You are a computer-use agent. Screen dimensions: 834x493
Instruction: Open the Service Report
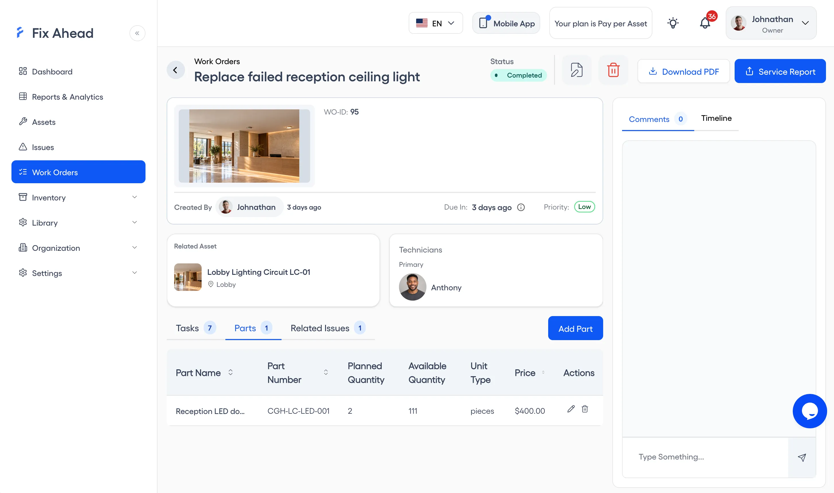780,71
